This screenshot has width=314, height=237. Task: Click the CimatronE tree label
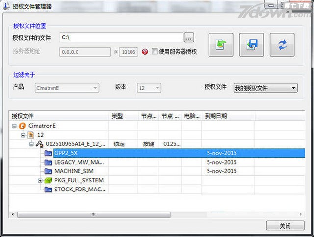(x=42, y=126)
